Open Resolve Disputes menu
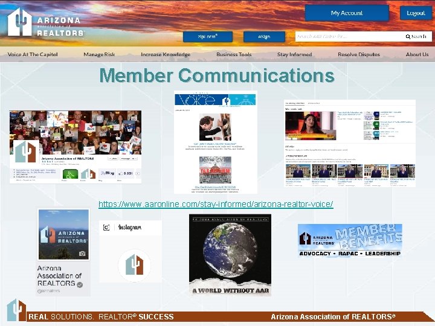 point(359,54)
